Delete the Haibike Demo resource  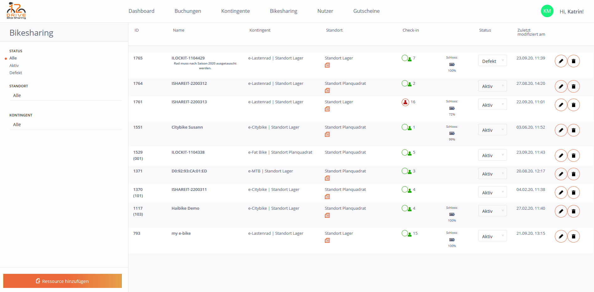(573, 211)
